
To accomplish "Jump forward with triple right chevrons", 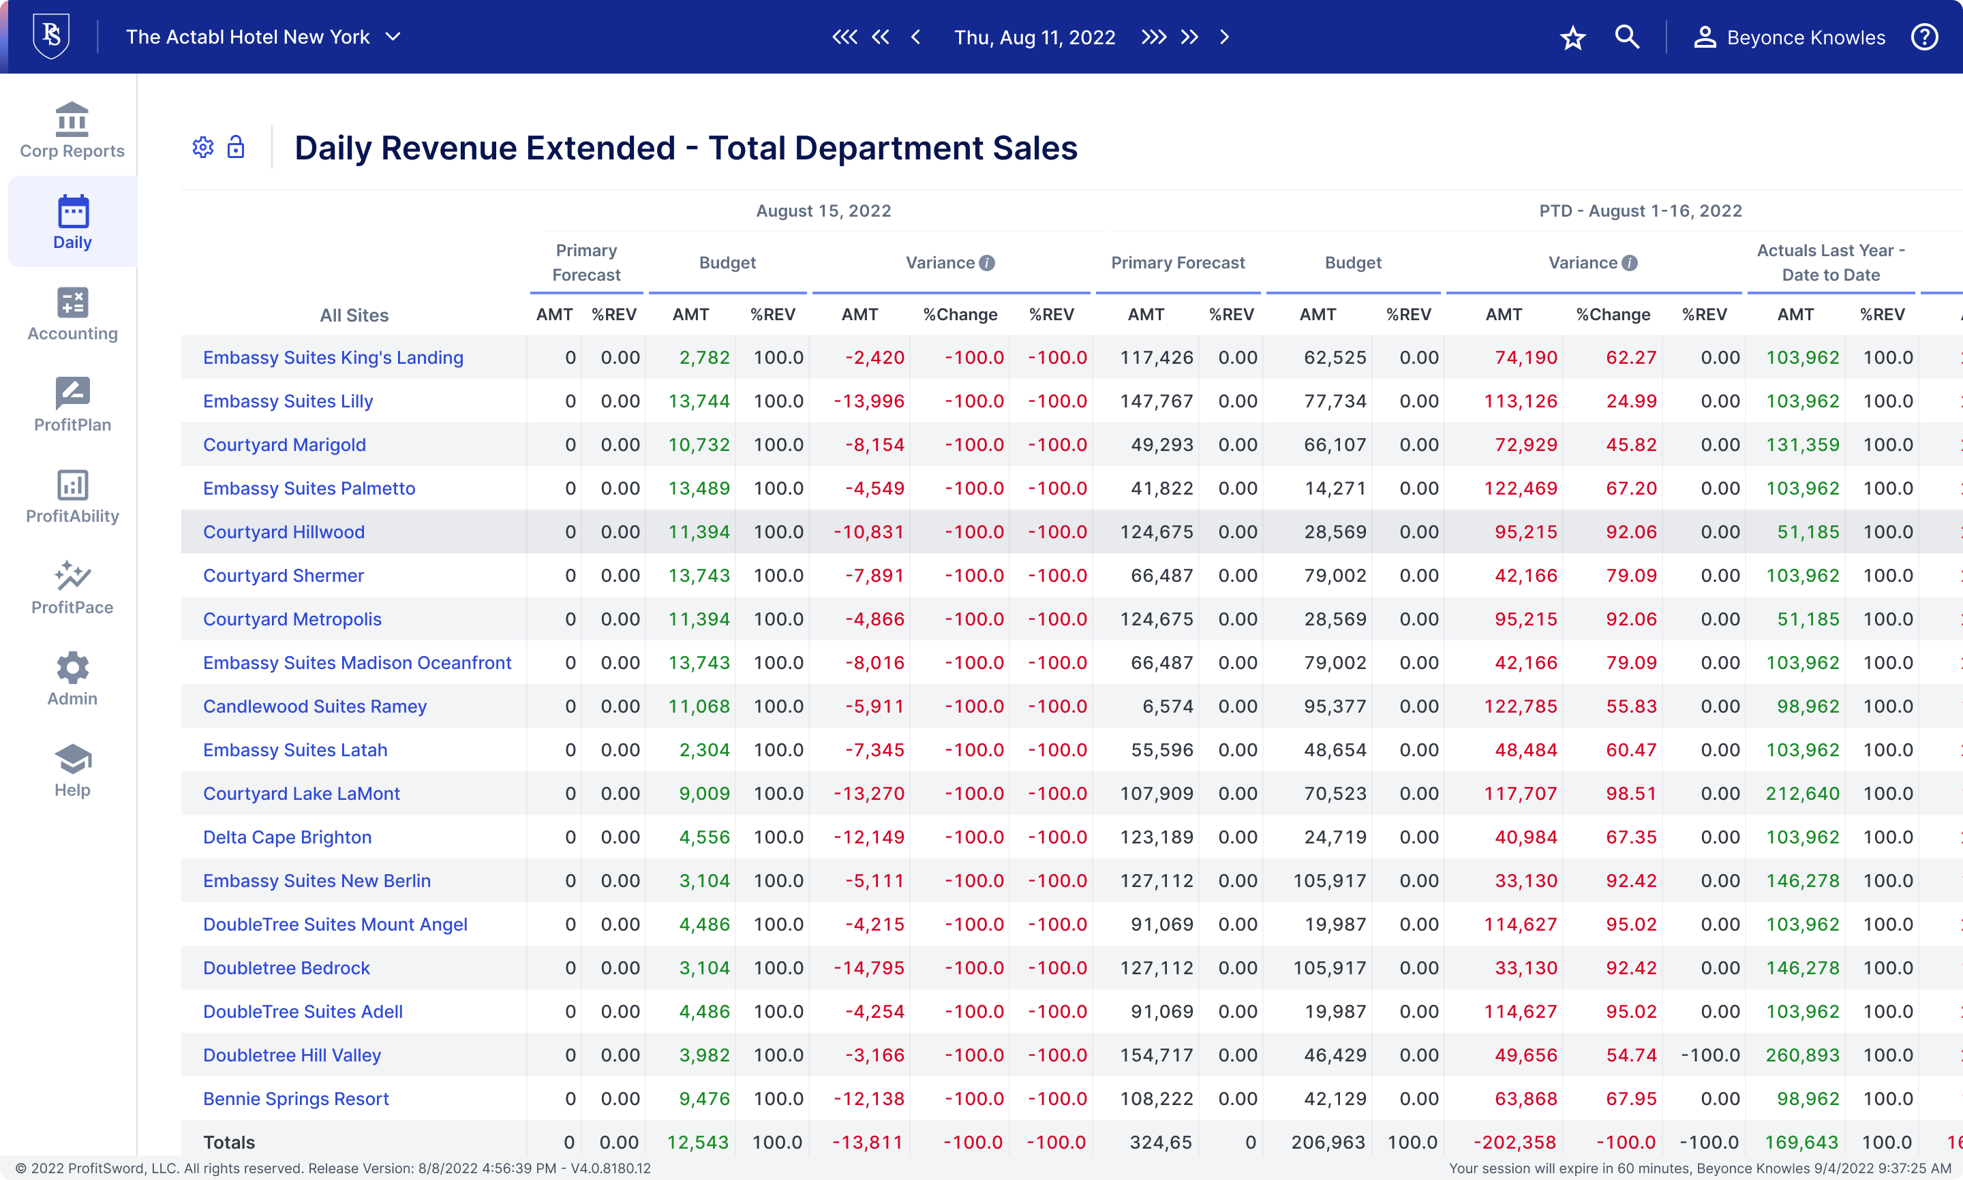I will [x=1153, y=37].
